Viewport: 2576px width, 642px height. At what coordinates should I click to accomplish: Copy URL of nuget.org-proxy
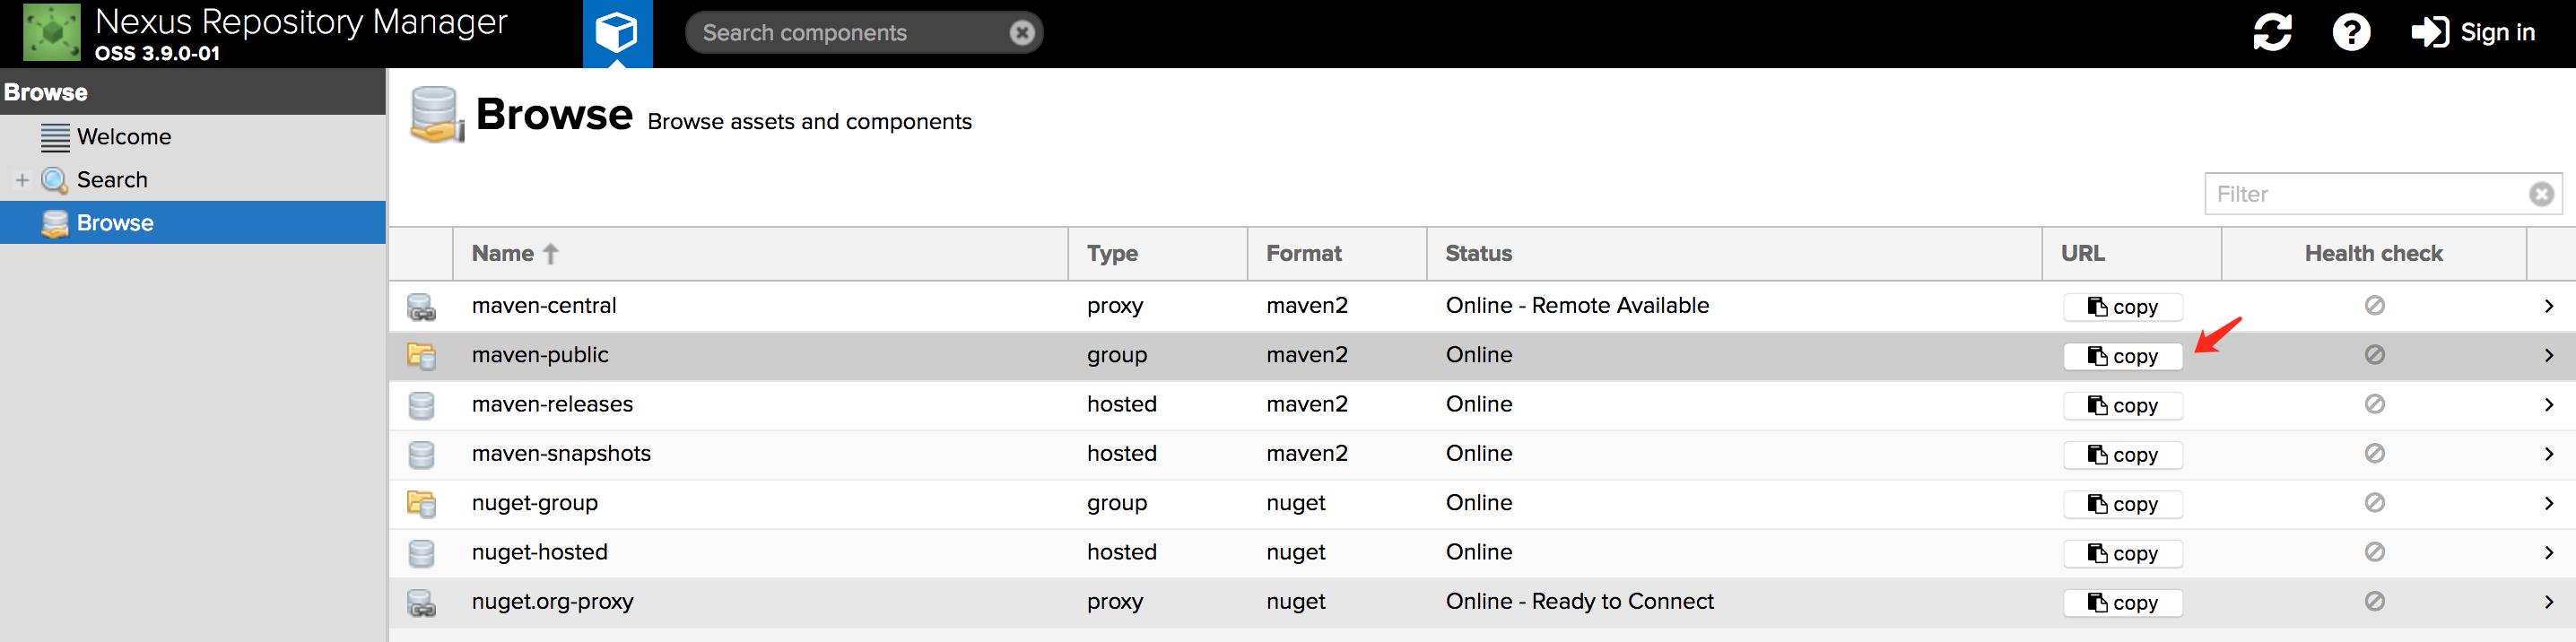[2122, 603]
